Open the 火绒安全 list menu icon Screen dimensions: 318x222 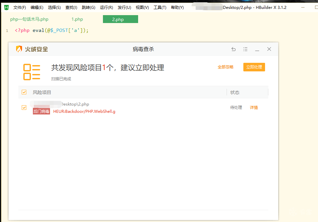click(245, 49)
